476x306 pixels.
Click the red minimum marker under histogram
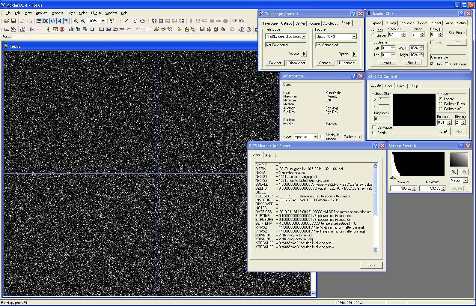click(x=392, y=178)
